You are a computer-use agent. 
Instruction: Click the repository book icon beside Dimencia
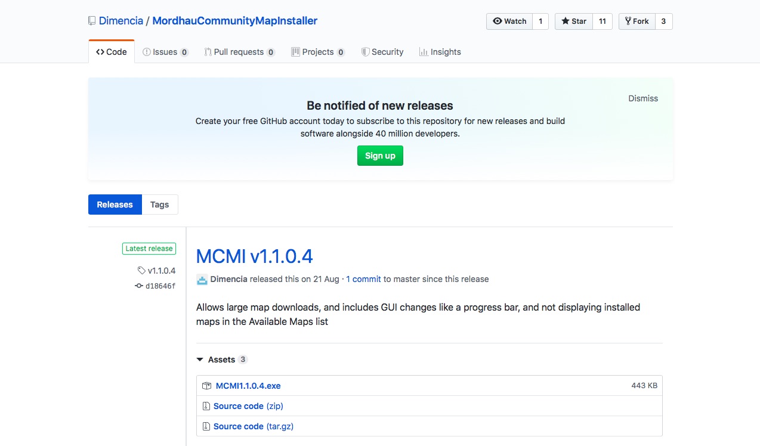click(x=92, y=21)
